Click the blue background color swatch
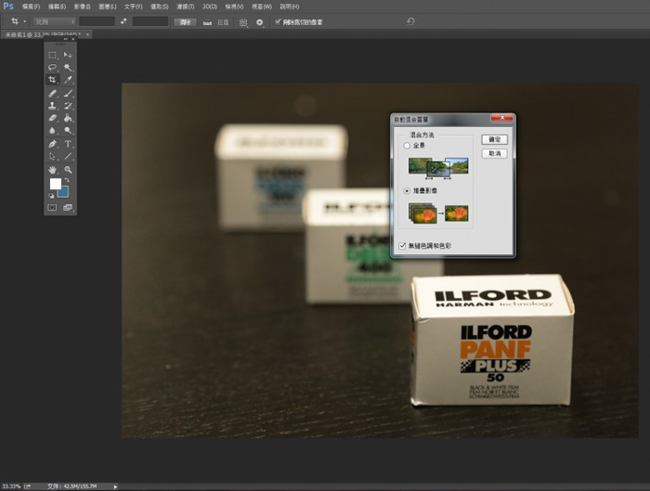The width and height of the screenshot is (650, 491). (64, 192)
